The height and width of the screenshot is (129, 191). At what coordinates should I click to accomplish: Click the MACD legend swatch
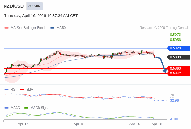click(6, 108)
